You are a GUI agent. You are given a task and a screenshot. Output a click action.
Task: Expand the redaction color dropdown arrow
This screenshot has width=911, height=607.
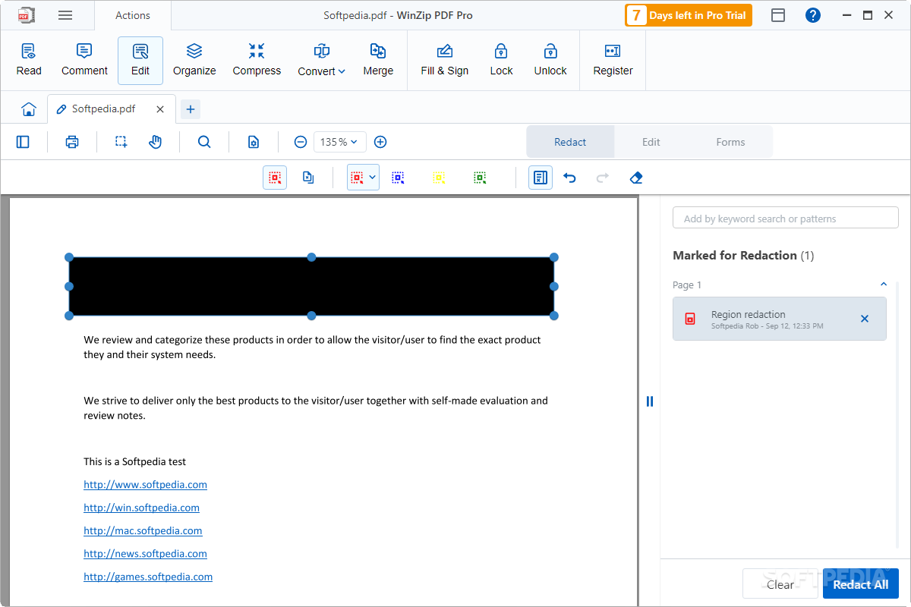point(373,178)
